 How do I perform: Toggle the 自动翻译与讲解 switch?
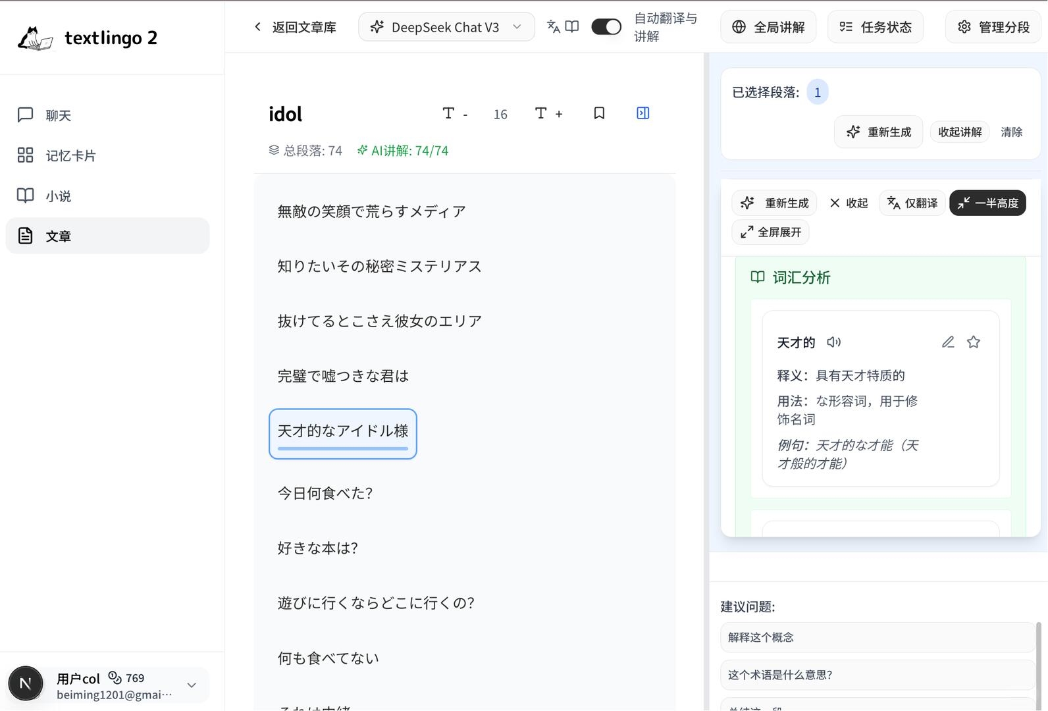(x=606, y=27)
